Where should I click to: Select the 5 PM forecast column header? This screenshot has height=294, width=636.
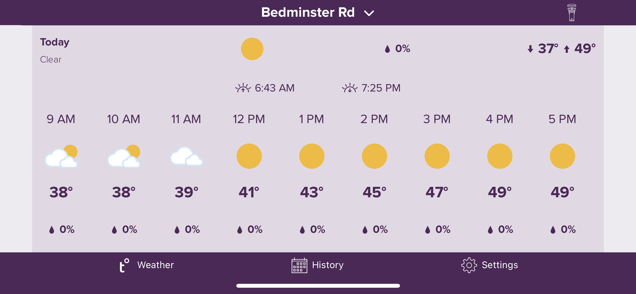click(562, 119)
